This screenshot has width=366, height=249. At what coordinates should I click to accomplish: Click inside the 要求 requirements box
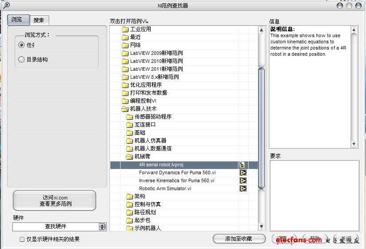point(314,195)
